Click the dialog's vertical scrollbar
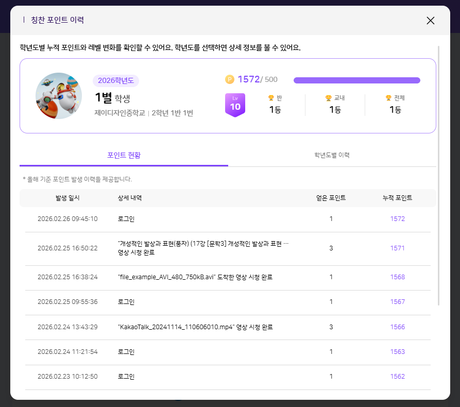Viewport: 460px width, 407px height. point(439,175)
